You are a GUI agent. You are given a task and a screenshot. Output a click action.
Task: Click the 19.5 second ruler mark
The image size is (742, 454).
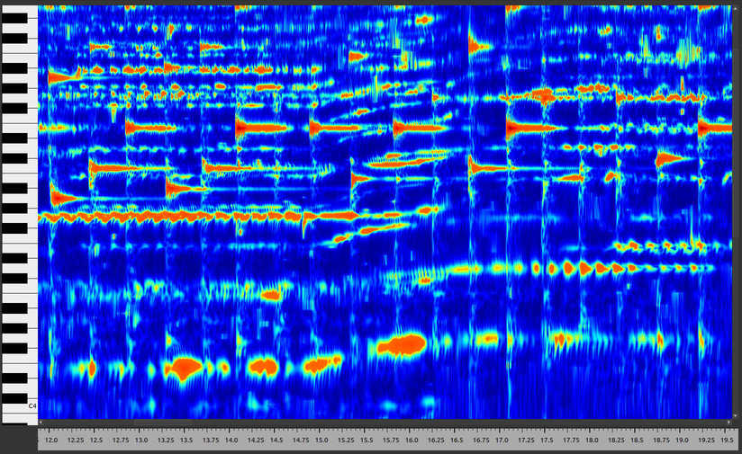pyautogui.click(x=725, y=441)
